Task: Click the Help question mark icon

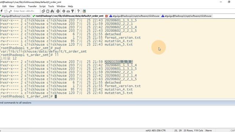Action: point(78,11)
